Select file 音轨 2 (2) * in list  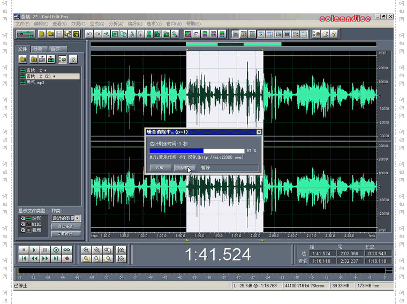tap(50, 76)
